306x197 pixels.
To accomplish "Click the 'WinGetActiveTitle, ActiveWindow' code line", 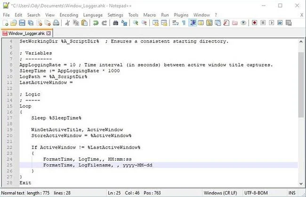I will [x=77, y=130].
